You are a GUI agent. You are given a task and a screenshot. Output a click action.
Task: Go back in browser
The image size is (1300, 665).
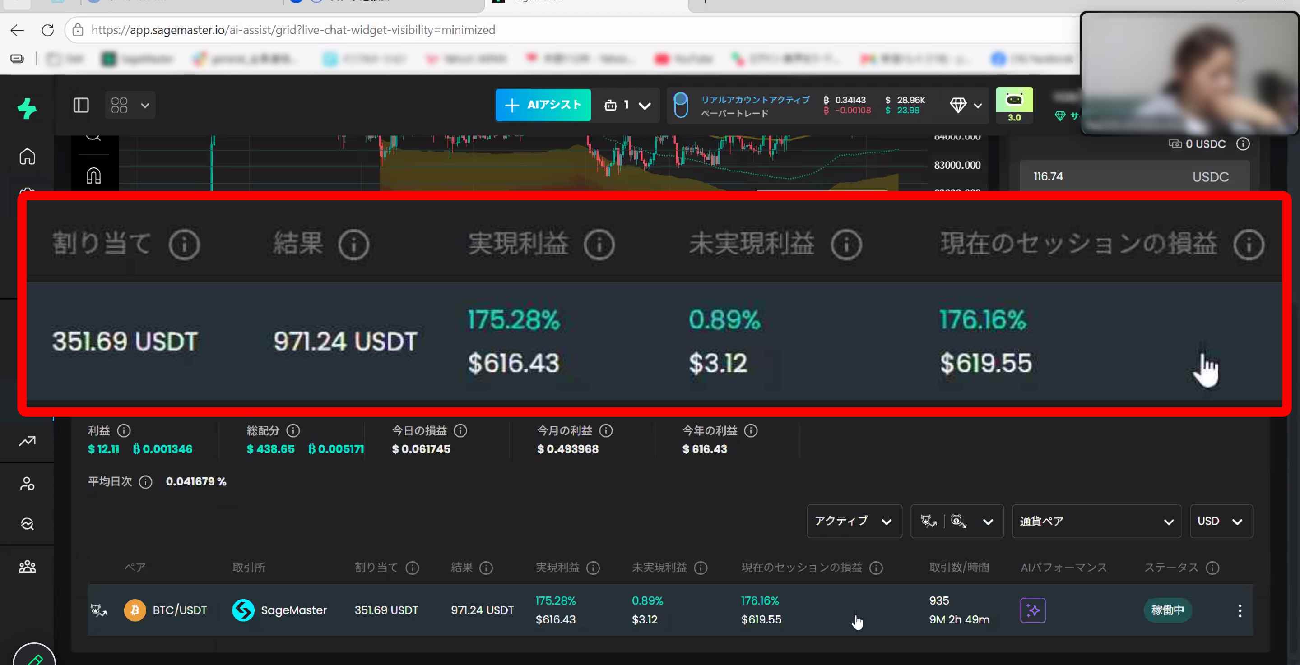click(17, 30)
